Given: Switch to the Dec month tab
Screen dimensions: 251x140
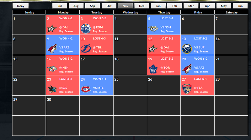Looking at the screenshot, I should point(142,6).
